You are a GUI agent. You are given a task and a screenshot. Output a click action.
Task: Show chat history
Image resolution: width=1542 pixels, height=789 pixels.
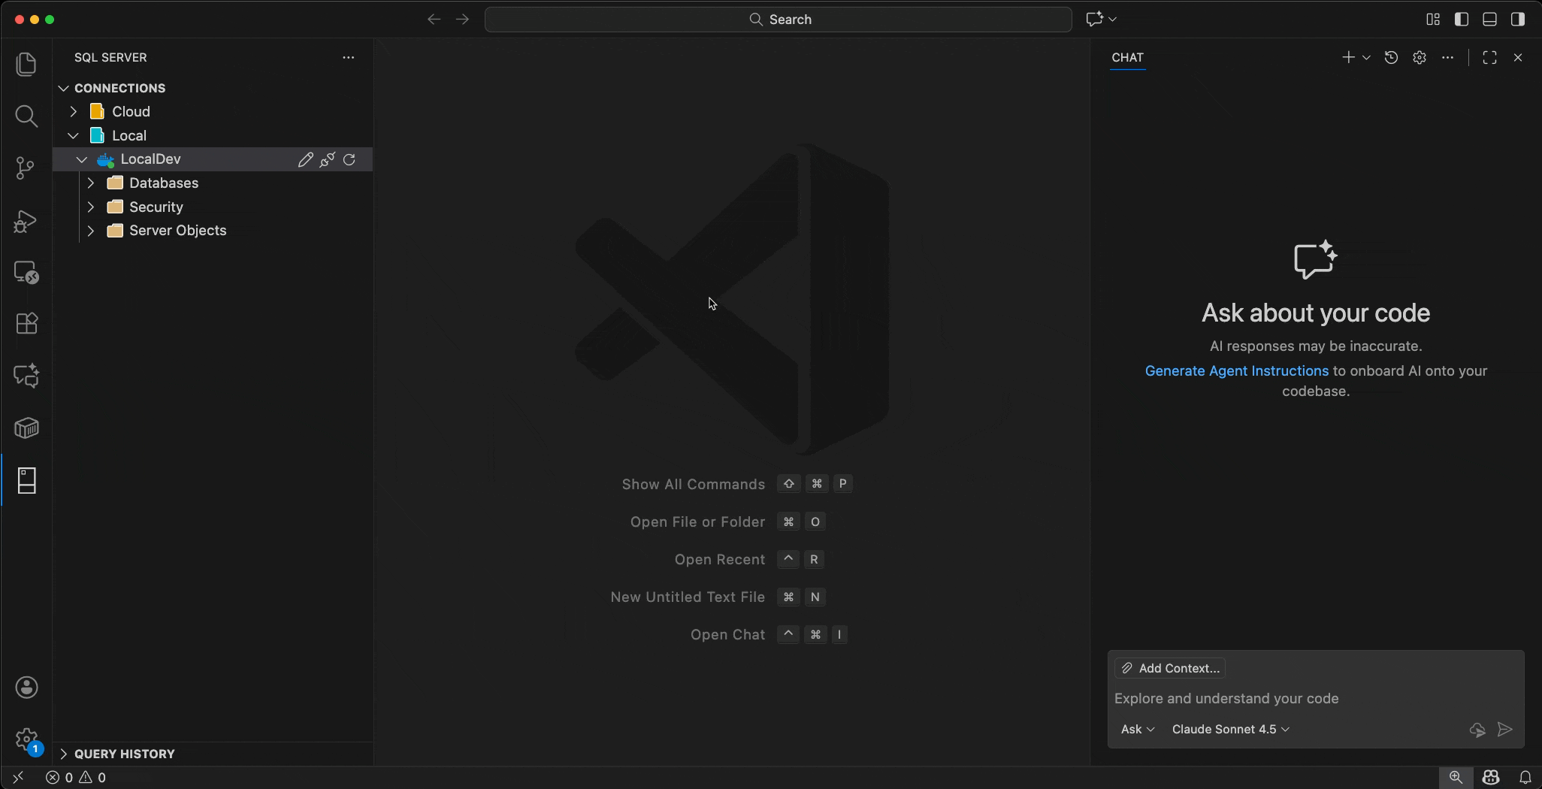click(x=1391, y=57)
